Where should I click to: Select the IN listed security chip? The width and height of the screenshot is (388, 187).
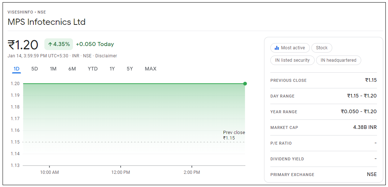(x=292, y=60)
